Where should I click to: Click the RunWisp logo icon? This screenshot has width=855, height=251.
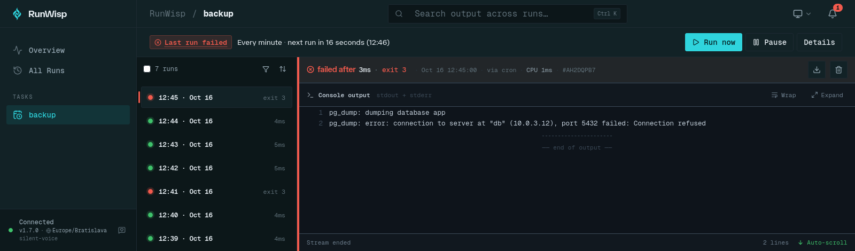click(x=17, y=14)
